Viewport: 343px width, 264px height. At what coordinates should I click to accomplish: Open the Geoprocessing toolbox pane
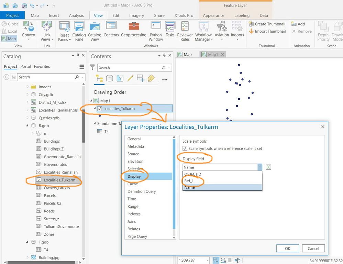(x=134, y=29)
